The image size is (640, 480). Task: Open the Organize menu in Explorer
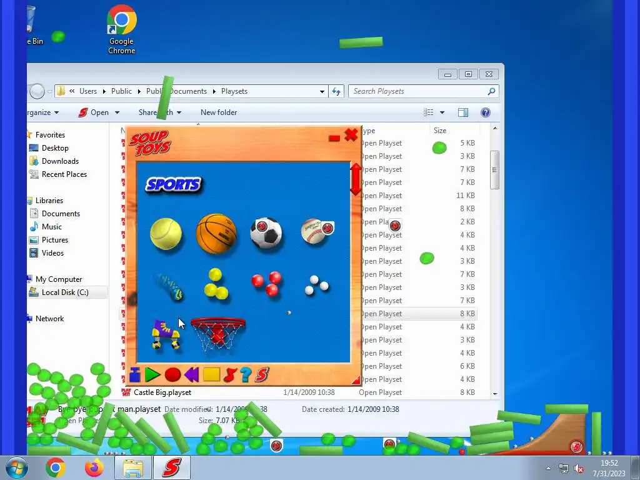point(43,112)
